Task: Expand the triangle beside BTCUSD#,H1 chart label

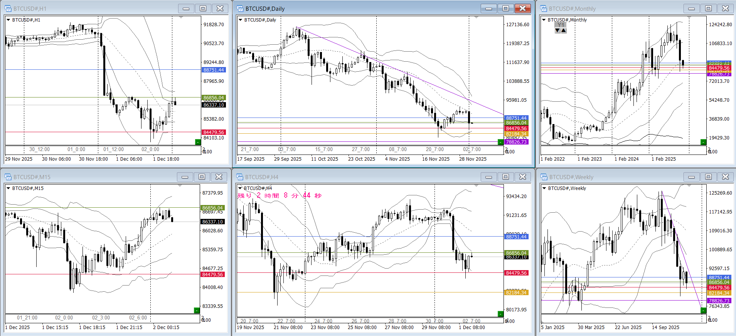Action: tap(8, 20)
